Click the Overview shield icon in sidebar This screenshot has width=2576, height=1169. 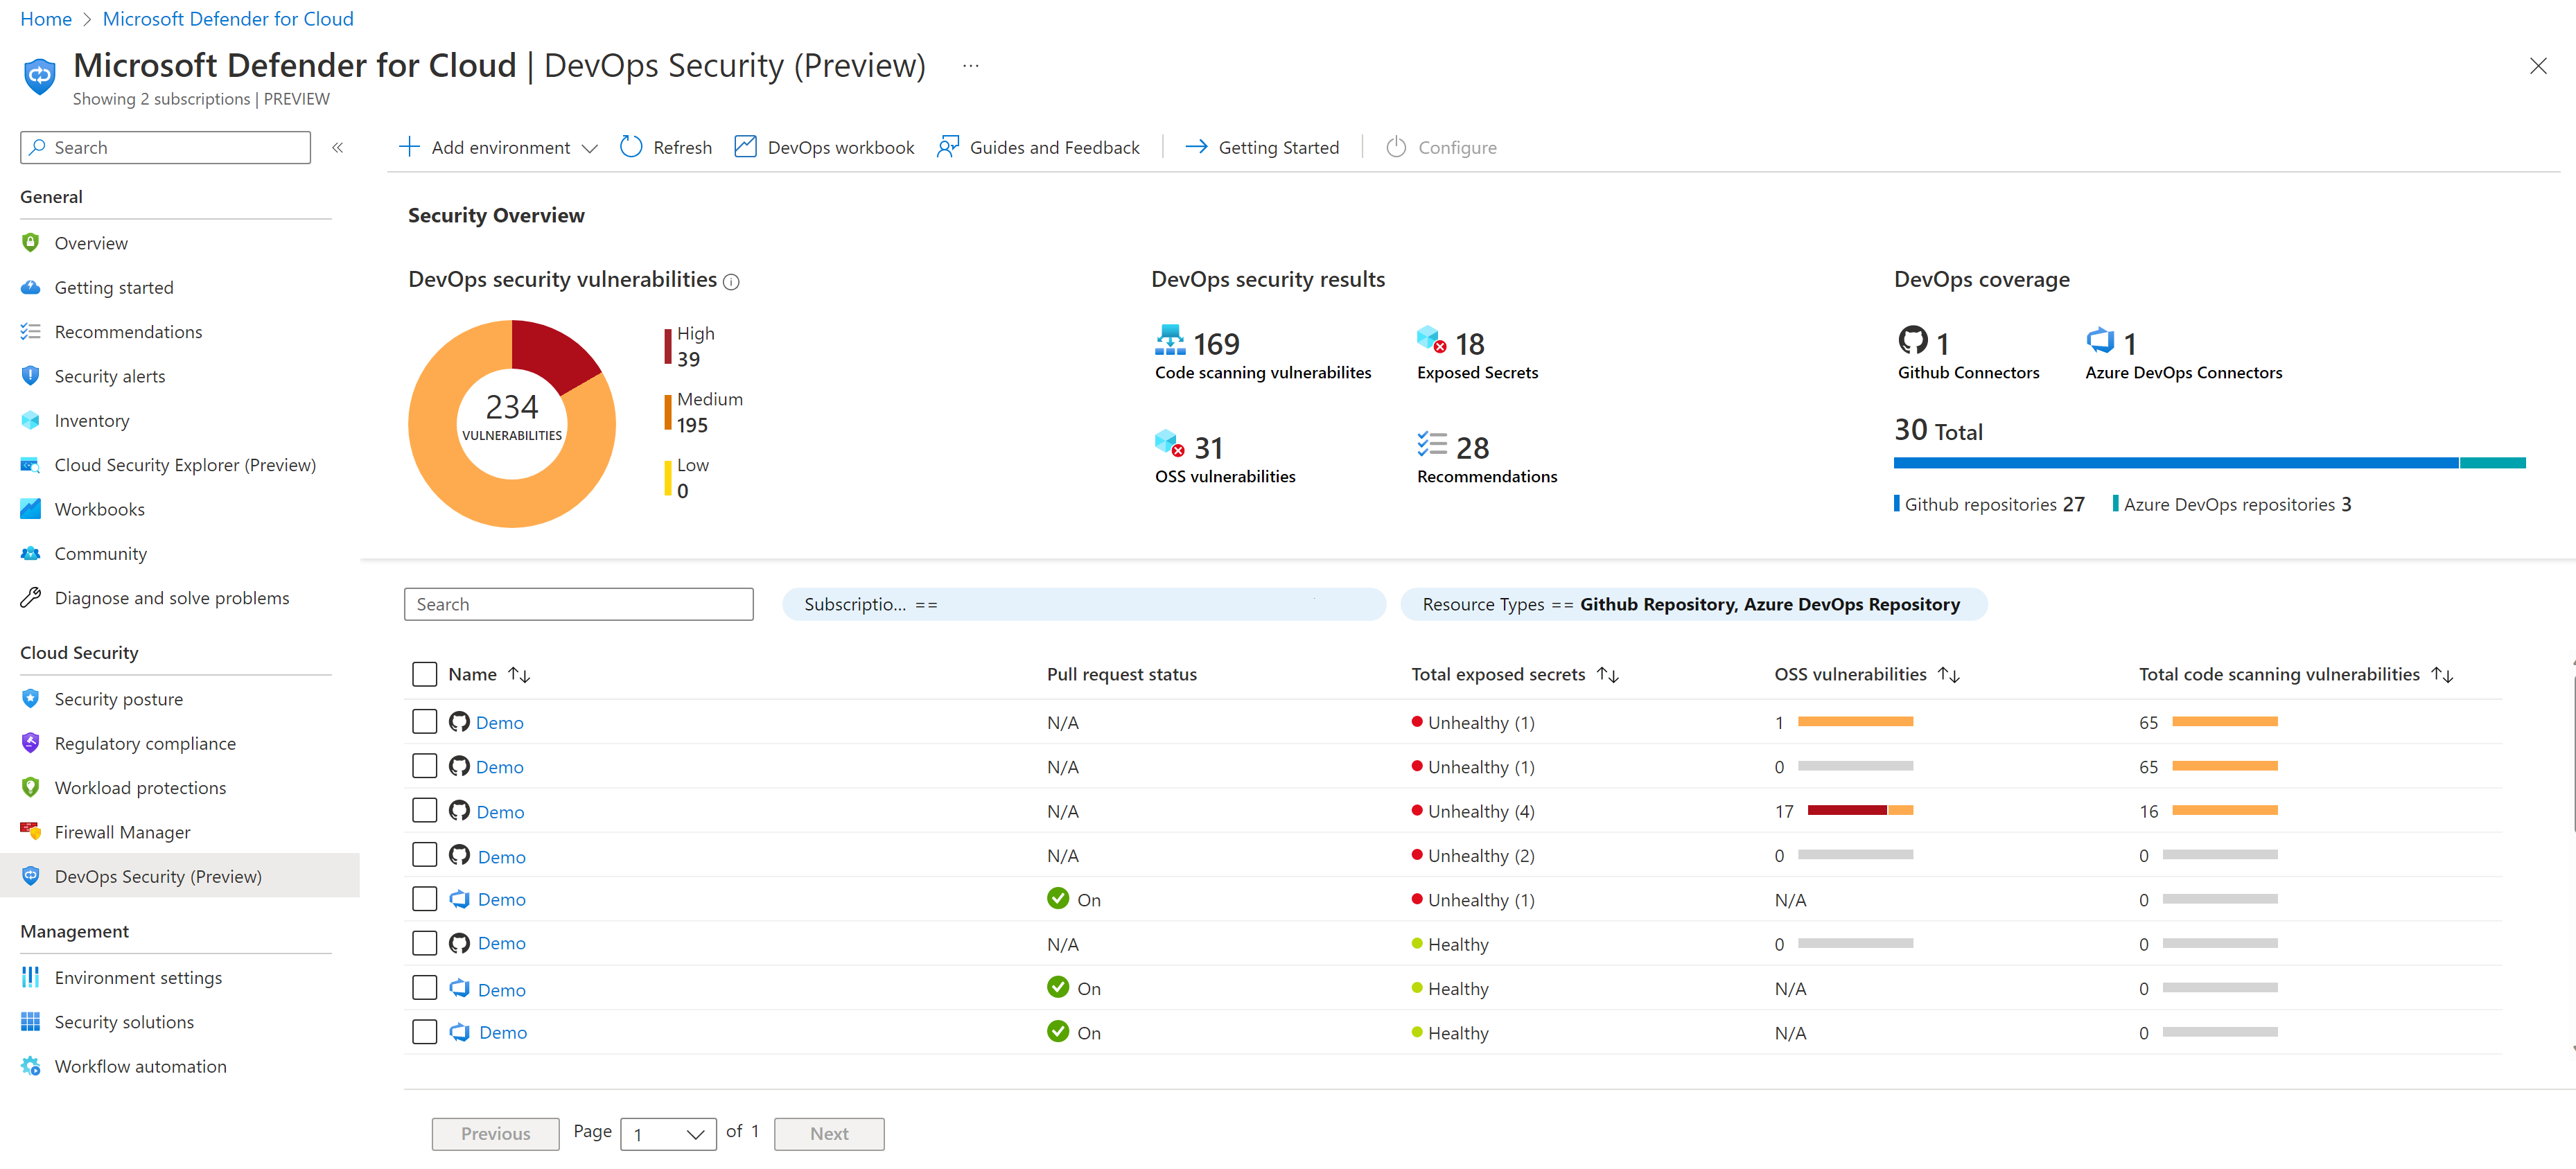[31, 243]
